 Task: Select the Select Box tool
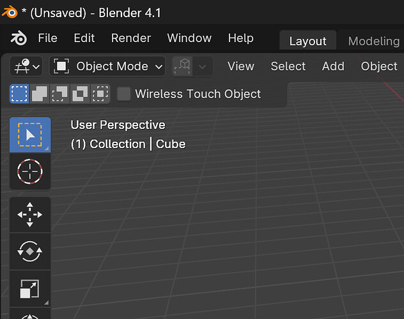click(30, 135)
